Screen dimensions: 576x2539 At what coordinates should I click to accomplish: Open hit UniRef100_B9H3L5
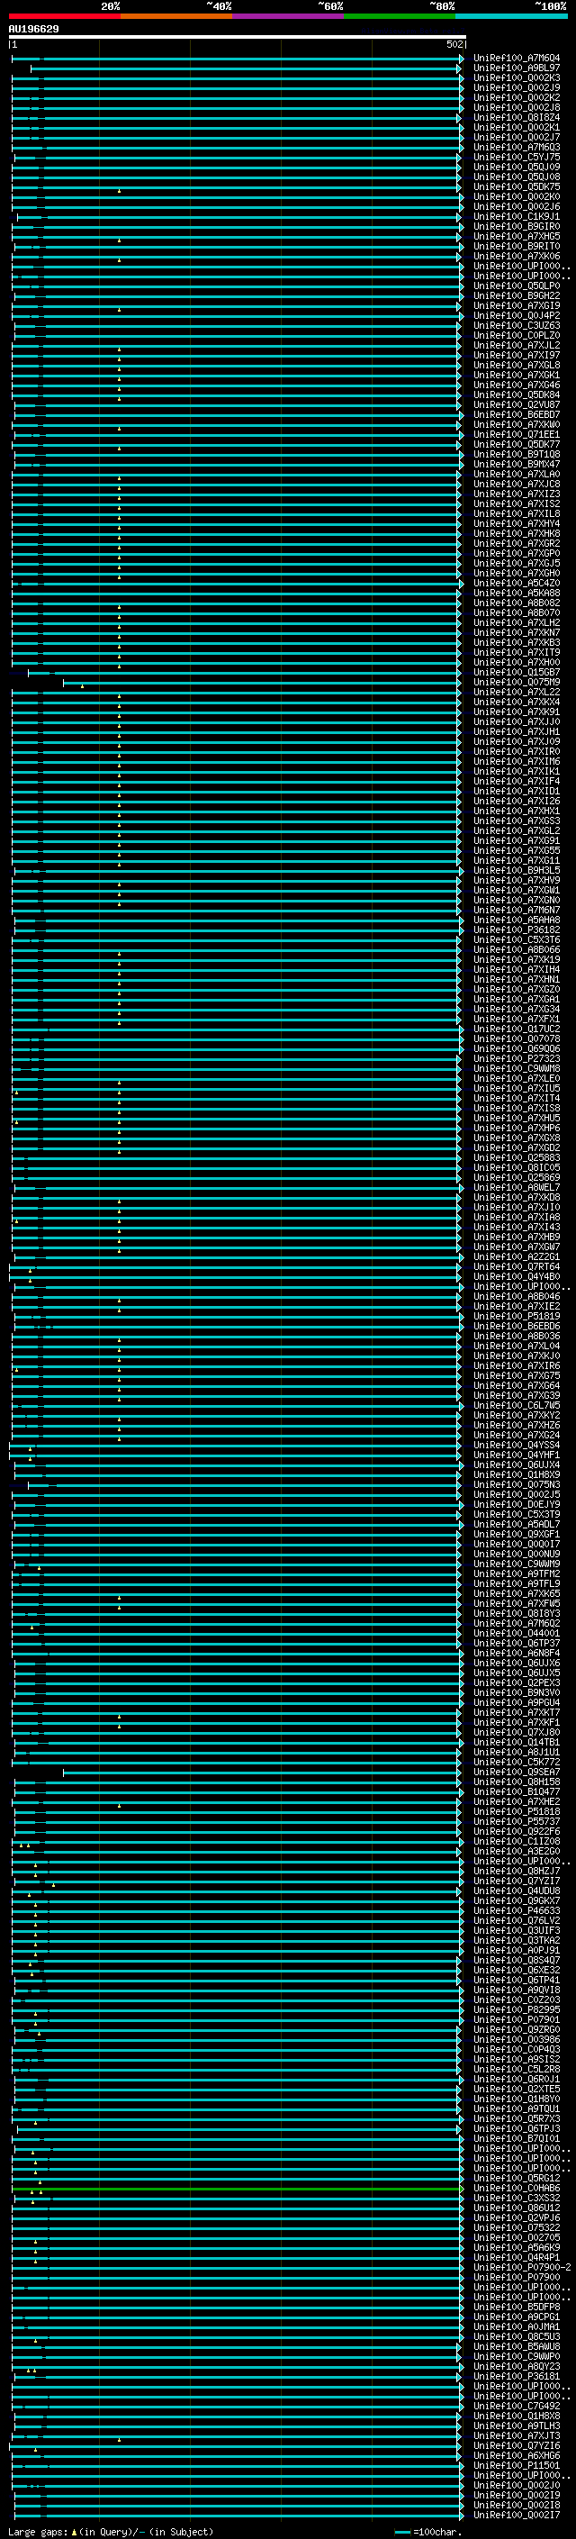(516, 870)
